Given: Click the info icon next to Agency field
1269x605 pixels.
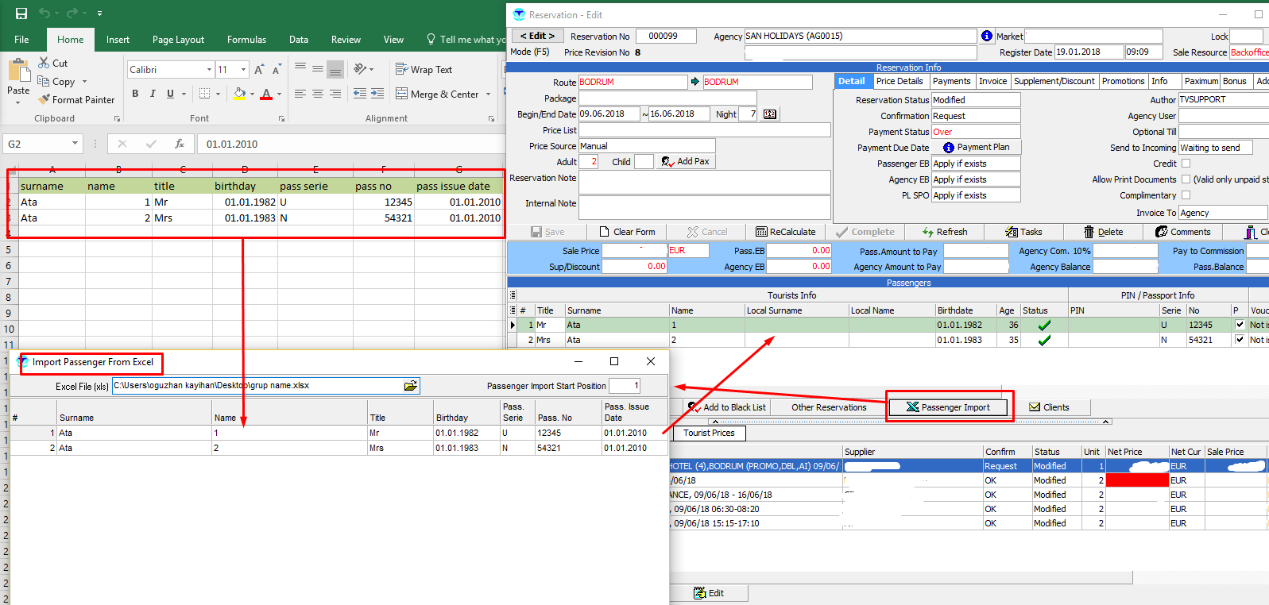Looking at the screenshot, I should tap(986, 36).
